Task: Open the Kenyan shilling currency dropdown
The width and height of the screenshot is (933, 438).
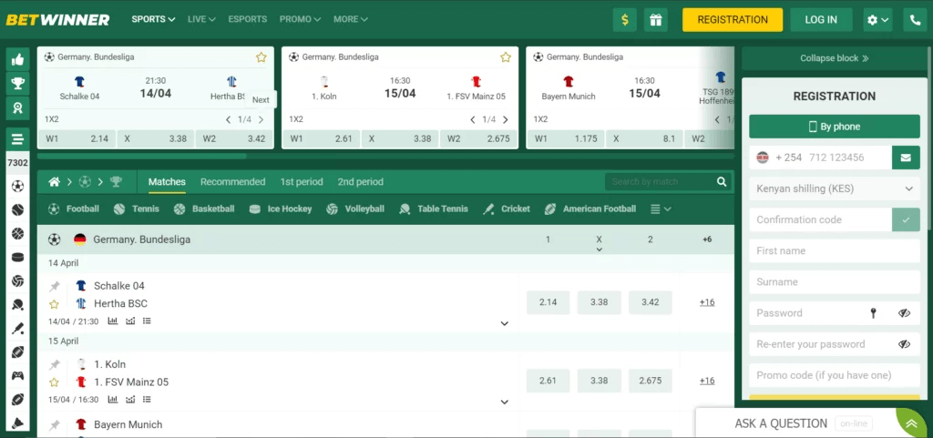Action: [x=835, y=189]
